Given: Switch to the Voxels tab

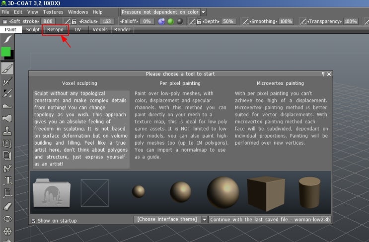Looking at the screenshot, I should click(x=100, y=30).
